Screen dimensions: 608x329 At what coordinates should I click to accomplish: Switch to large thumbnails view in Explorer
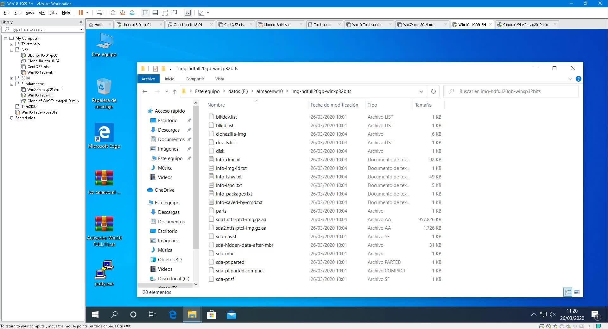click(577, 292)
